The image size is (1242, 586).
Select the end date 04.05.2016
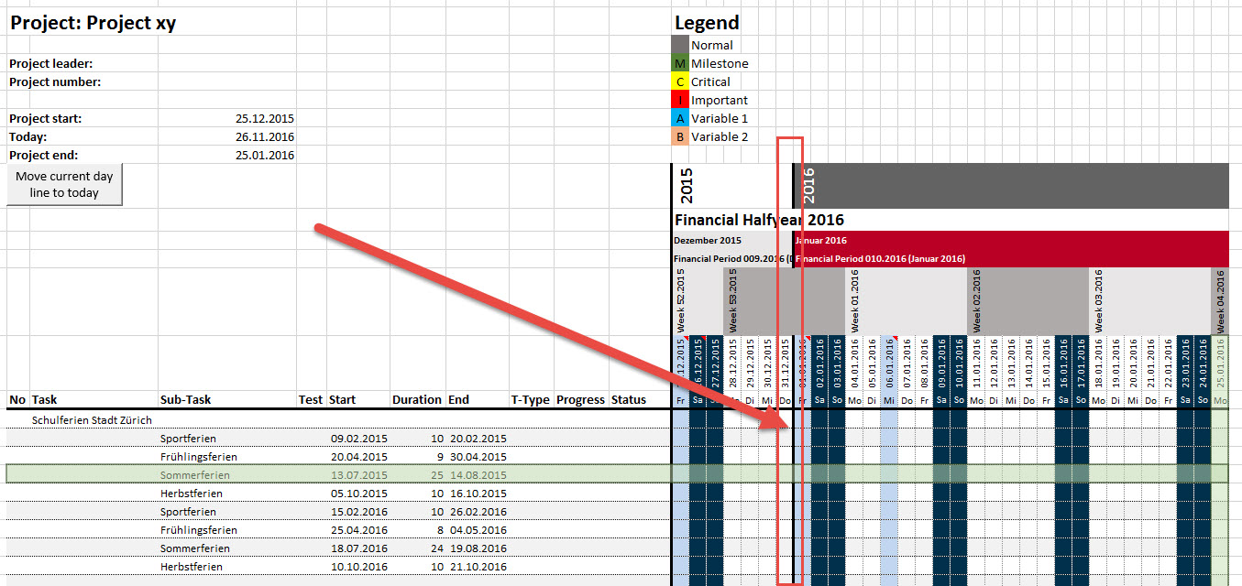click(478, 530)
